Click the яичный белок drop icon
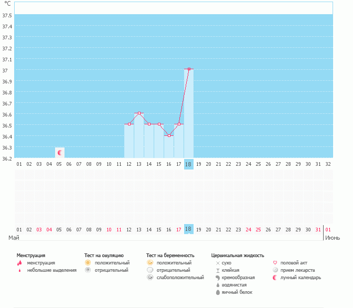The height and width of the screenshot is (308, 353). coord(218,292)
